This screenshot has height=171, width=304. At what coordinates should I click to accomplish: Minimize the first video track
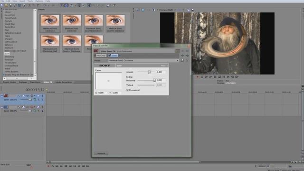click(2, 96)
